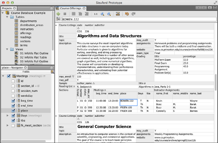Select the Projects panel tab
Viewport: 218px width, 143px height.
(7, 8)
